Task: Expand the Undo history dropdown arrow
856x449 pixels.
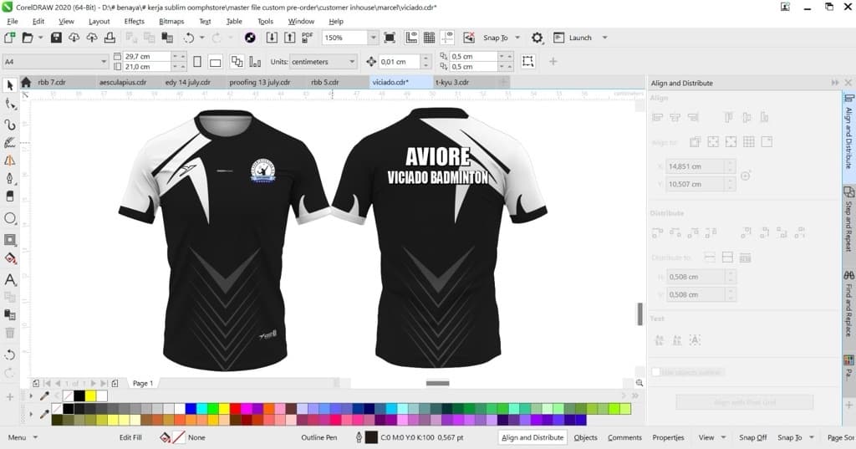Action: [202, 38]
